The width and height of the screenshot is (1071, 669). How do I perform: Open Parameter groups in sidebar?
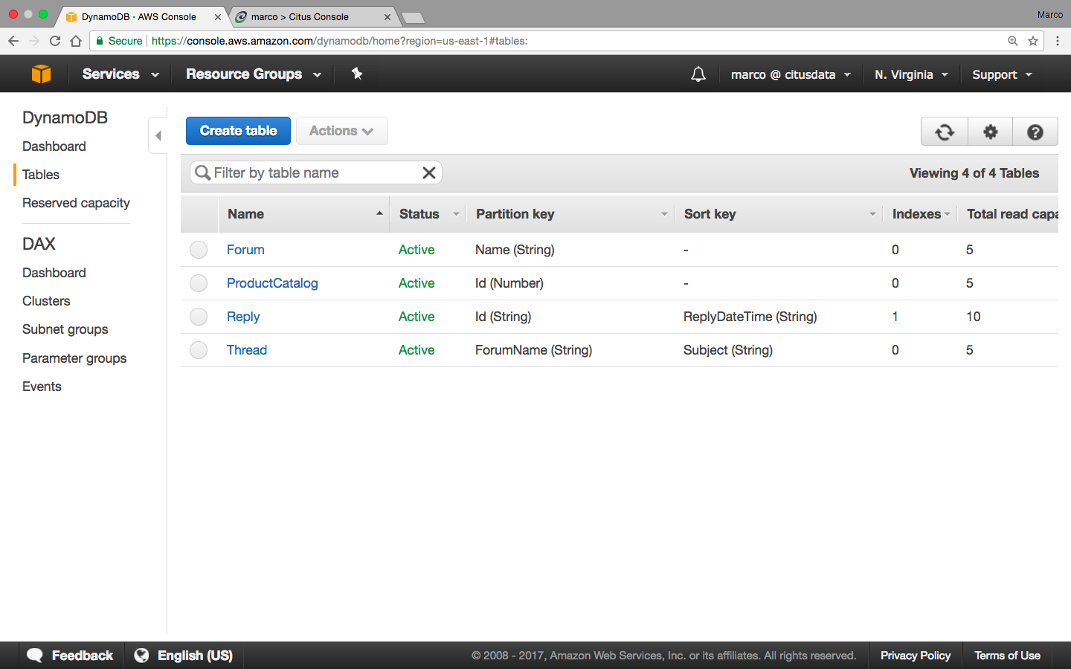click(x=74, y=358)
